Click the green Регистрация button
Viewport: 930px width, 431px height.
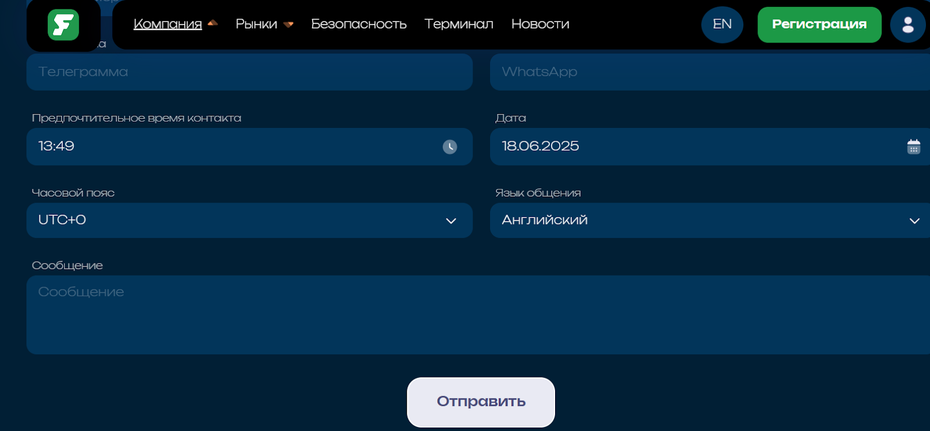click(820, 24)
